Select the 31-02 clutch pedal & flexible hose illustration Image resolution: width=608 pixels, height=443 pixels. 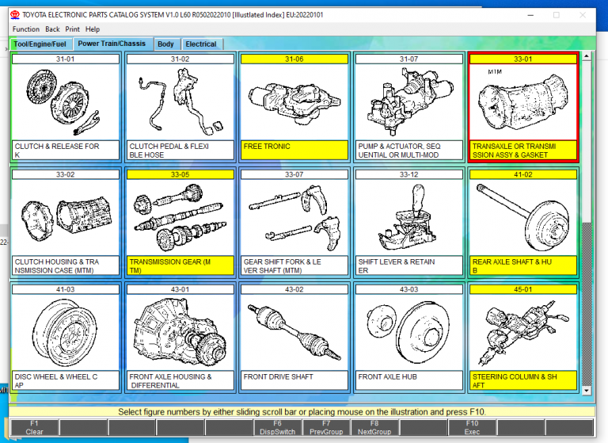[x=180, y=102]
